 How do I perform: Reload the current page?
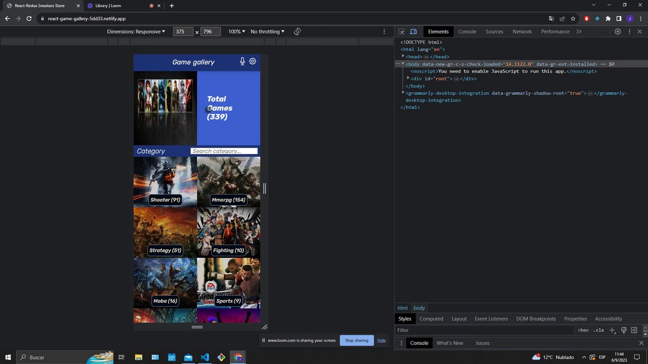29,19
